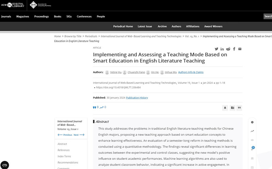Share article on Twitter
The width and height of the screenshot is (272, 169).
pyautogui.click(x=216, y=49)
